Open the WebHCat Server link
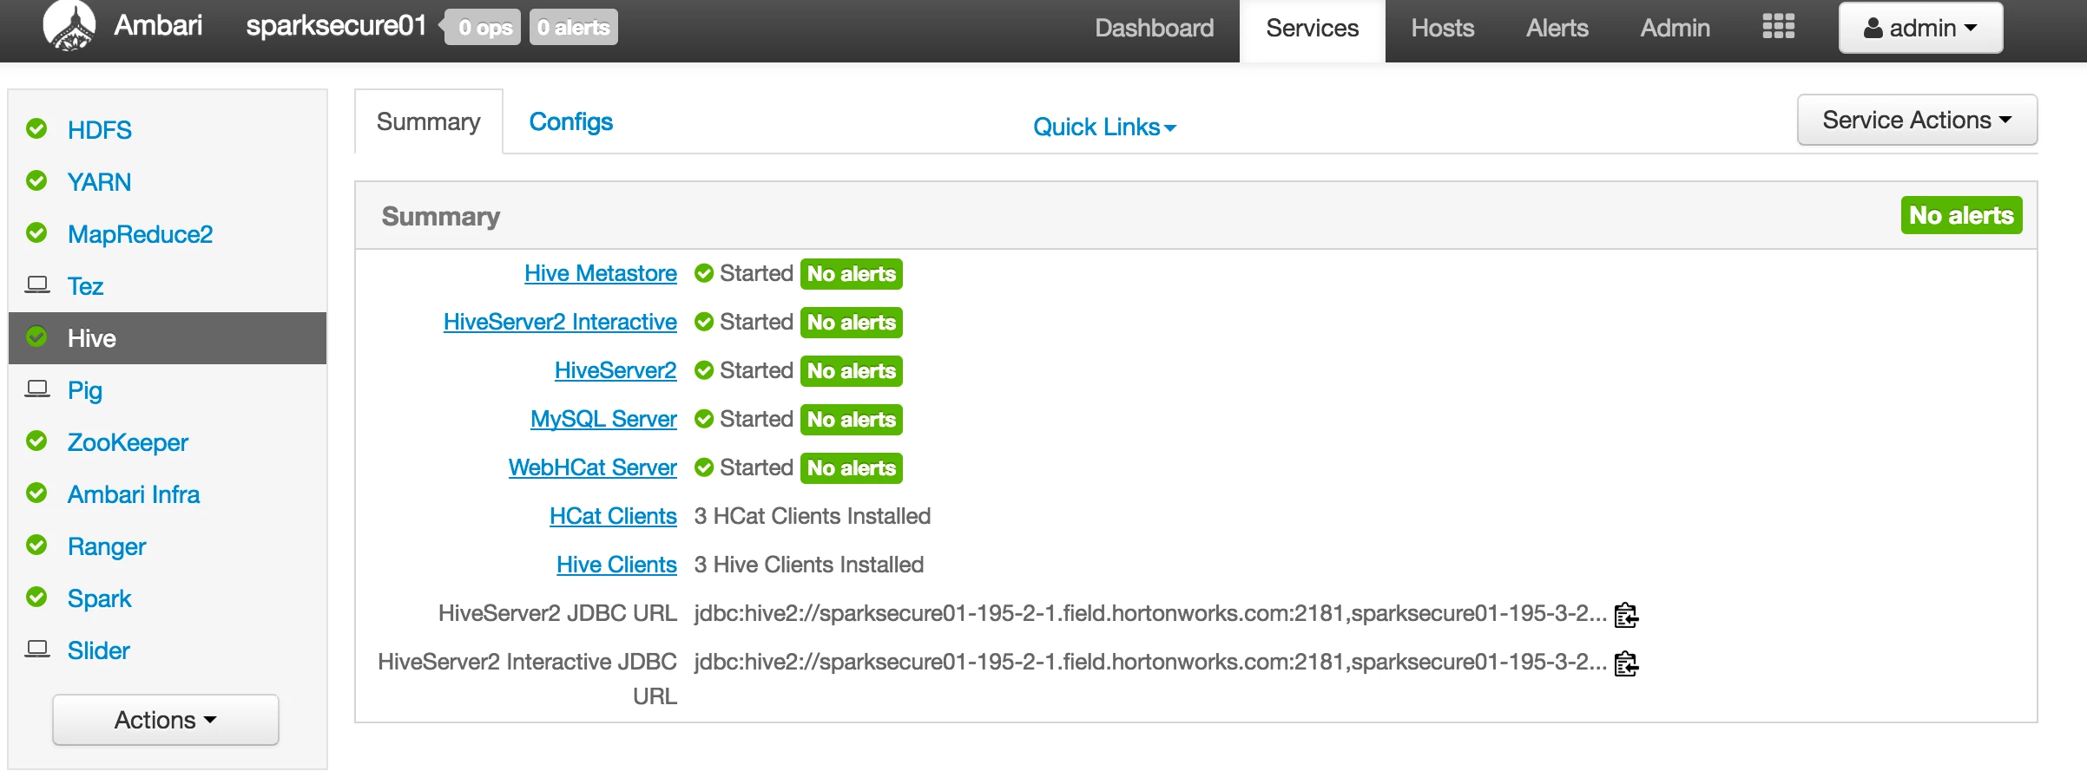Screen dimensions: 2087x784 [593, 467]
